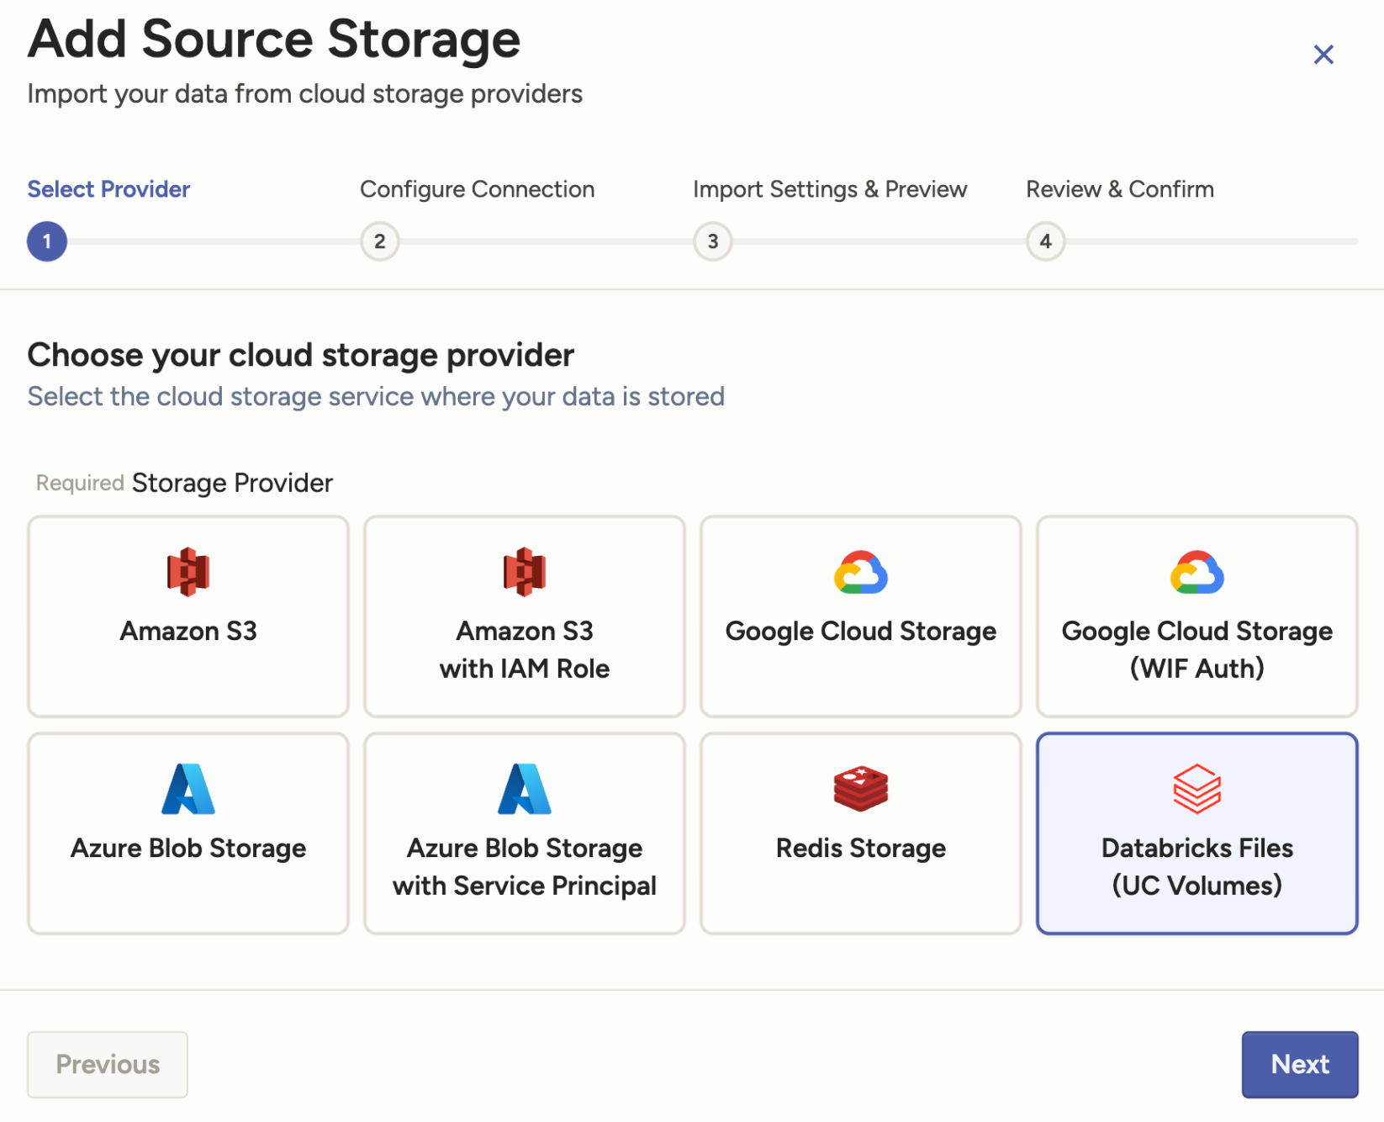Pick Google Cloud Storage provider label
This screenshot has height=1122, width=1384.
(x=861, y=631)
